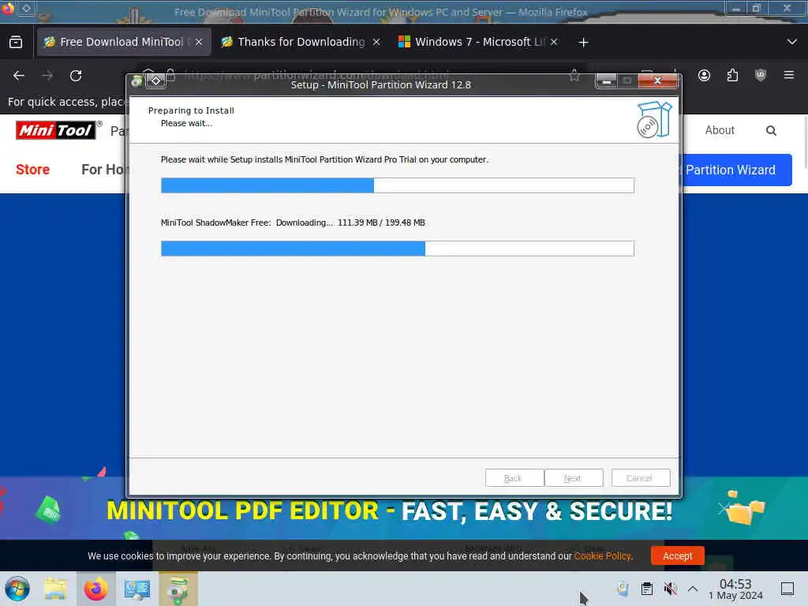Image resolution: width=808 pixels, height=606 pixels.
Task: Switch to Free Download MiniTool tab
Action: (123, 42)
